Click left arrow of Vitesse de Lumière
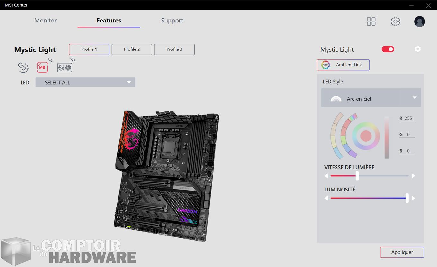This screenshot has height=267, width=437. [x=326, y=176]
